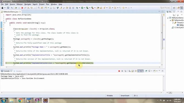Screen dimensions: 184x103
Task: Open the Back navigation history dropdown
Action: point(126,8)
